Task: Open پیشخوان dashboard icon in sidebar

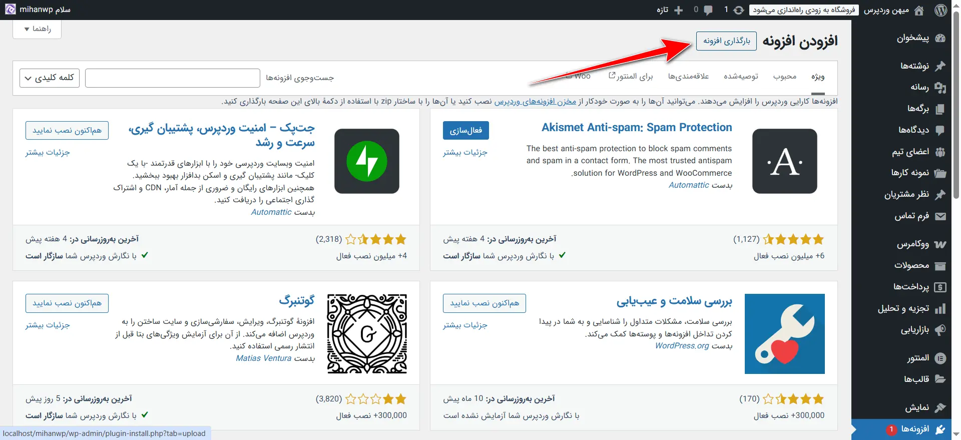Action: click(940, 38)
